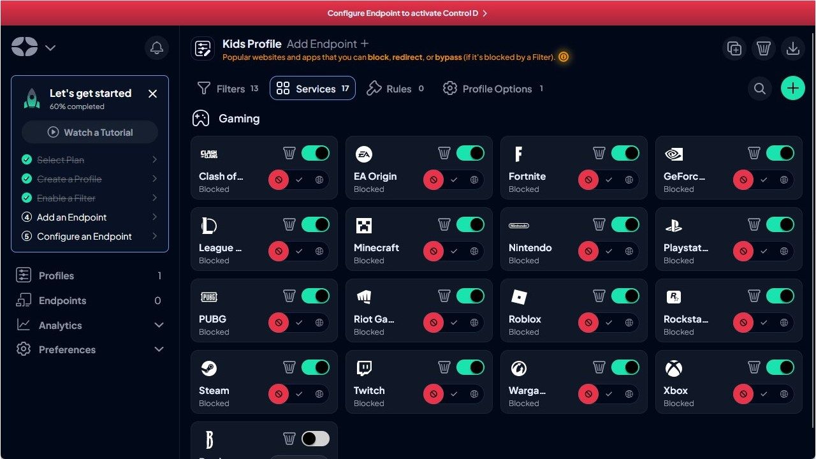Click the Xbox service name
Viewport: 816px width, 459px height.
[x=676, y=390]
